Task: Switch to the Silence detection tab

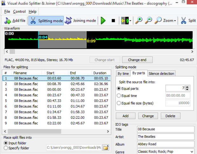Action: (162, 74)
